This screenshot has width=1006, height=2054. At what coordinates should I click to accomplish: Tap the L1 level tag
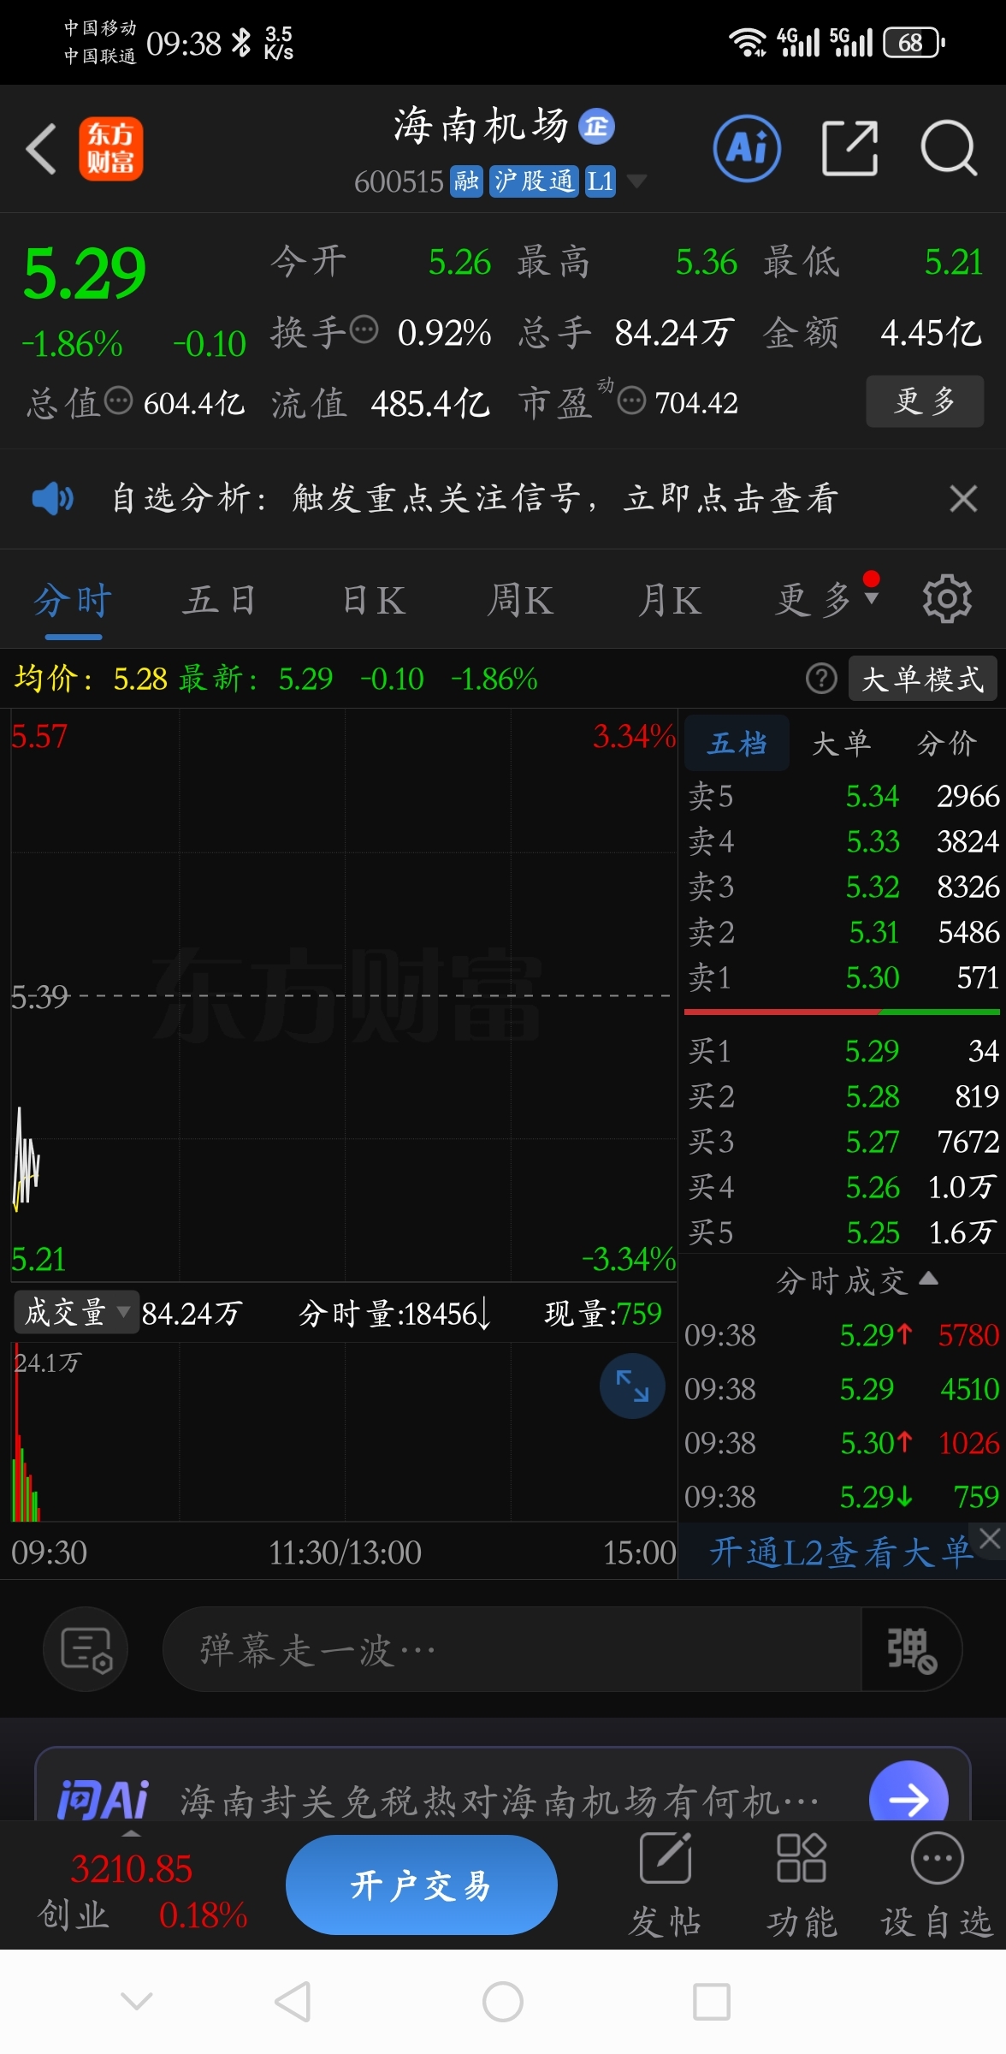600,181
